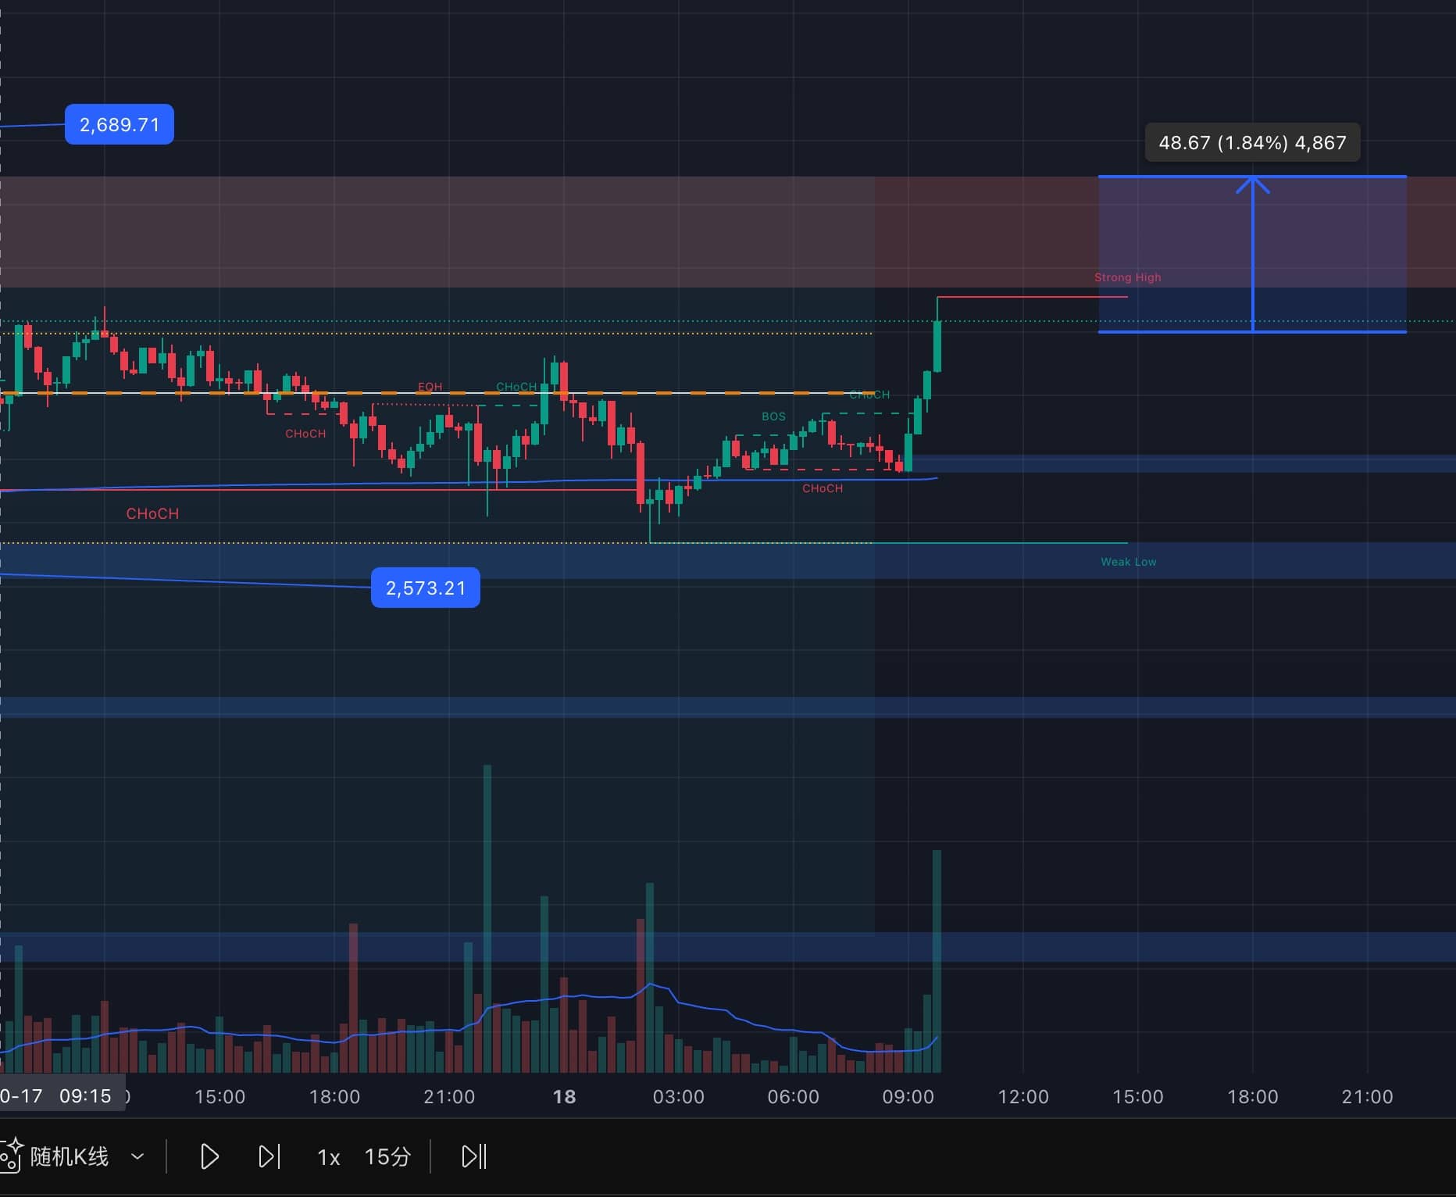The height and width of the screenshot is (1197, 1456).
Task: Select the 48.67 (1.84%) measurement label
Action: [1252, 143]
